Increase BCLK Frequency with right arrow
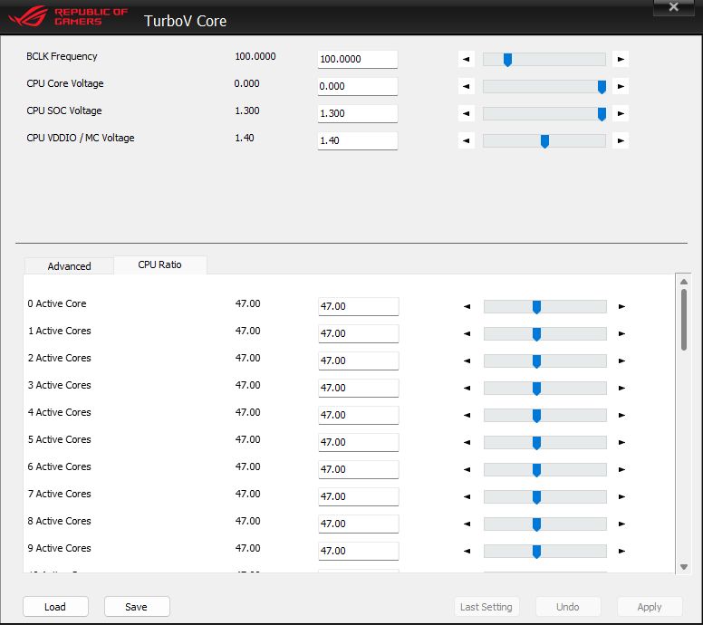The width and height of the screenshot is (703, 625). pyautogui.click(x=621, y=59)
